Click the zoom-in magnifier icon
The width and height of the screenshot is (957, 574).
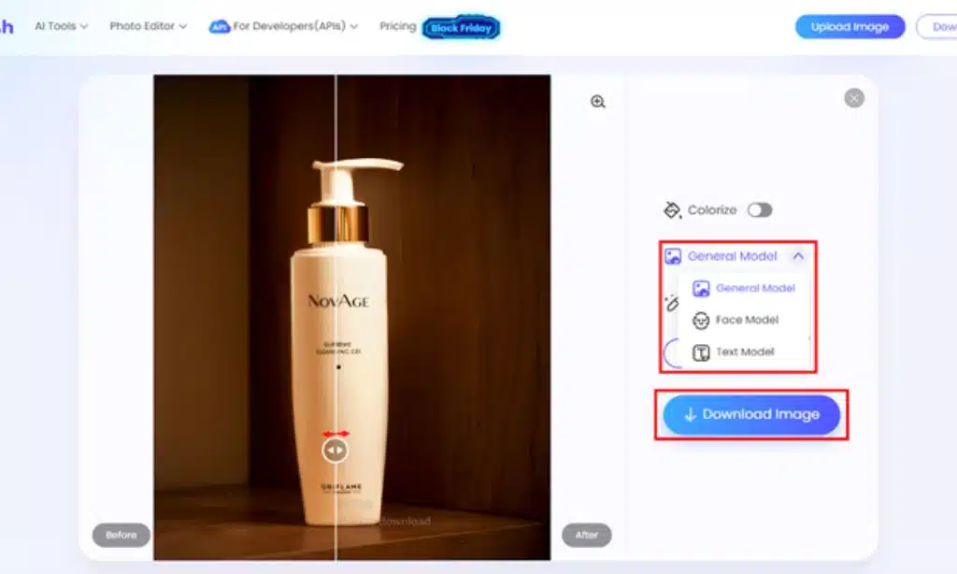[x=598, y=102]
